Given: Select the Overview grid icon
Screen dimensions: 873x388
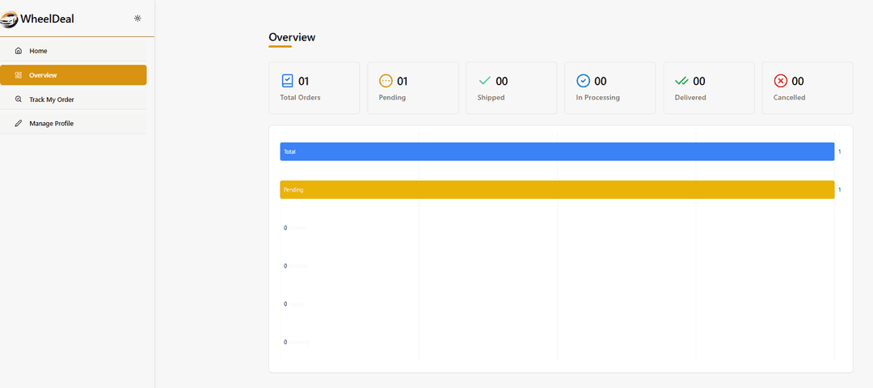Looking at the screenshot, I should 19,75.
